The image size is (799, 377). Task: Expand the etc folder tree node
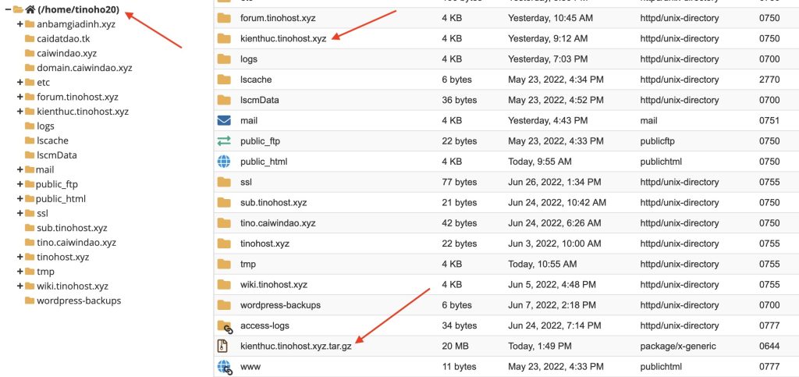(20, 83)
